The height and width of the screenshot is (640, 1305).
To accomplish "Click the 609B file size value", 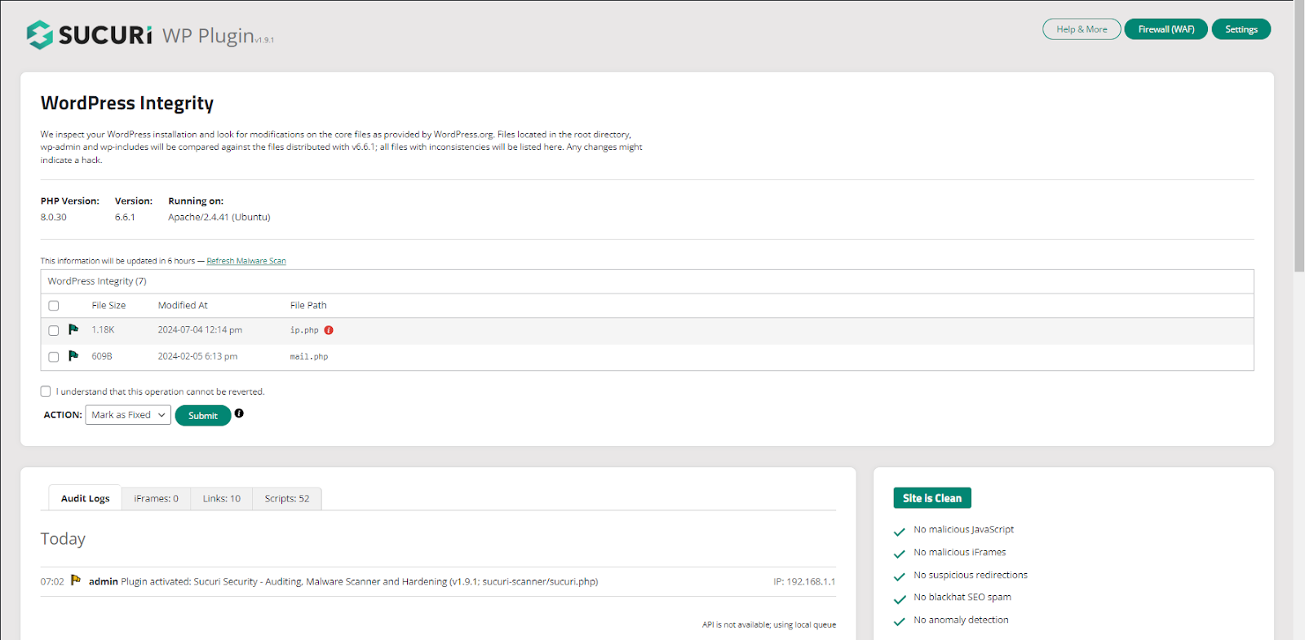I will click(102, 356).
